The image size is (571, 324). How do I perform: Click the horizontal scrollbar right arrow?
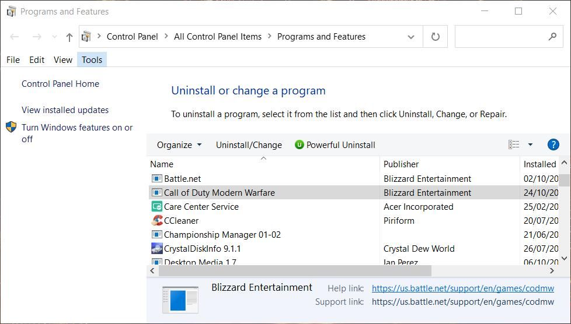[x=552, y=270]
